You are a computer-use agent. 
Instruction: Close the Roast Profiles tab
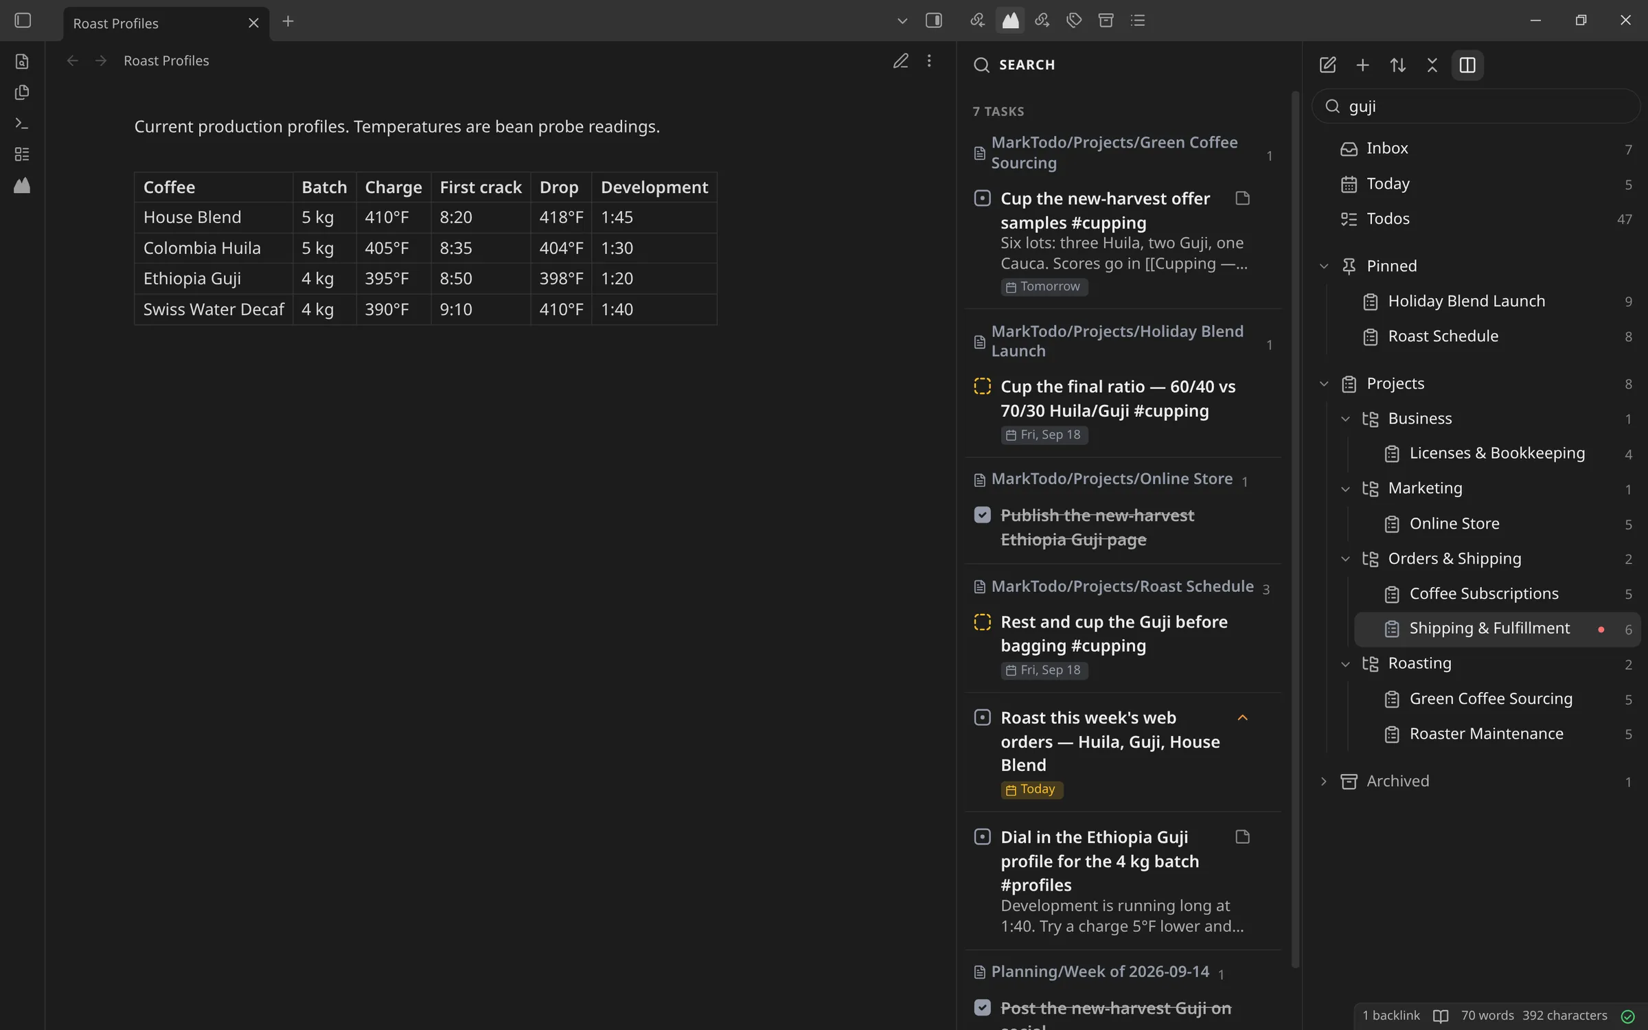[253, 23]
